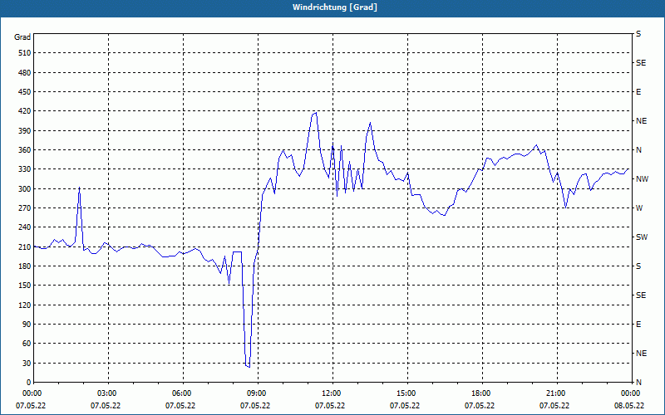This screenshot has height=415, width=665.
Task: Click the '180' y-axis value
Action: (x=25, y=266)
